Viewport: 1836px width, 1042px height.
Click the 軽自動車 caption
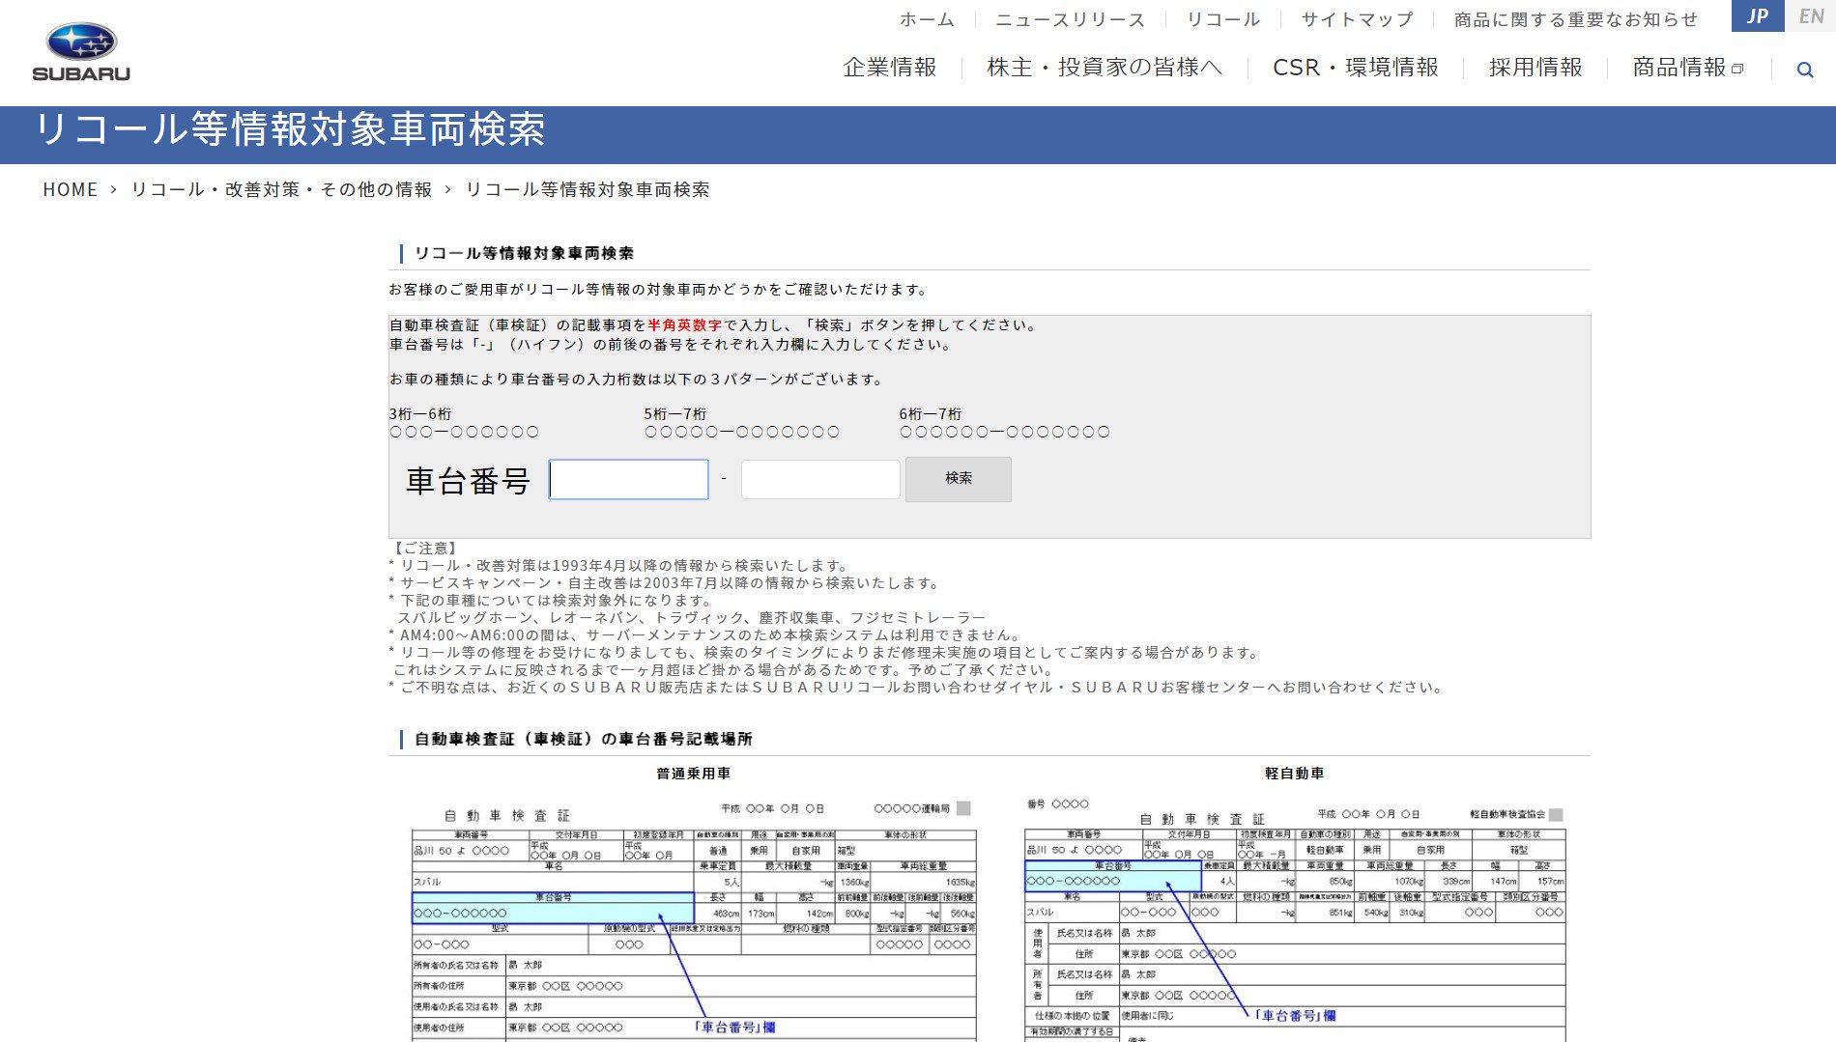[1295, 774]
